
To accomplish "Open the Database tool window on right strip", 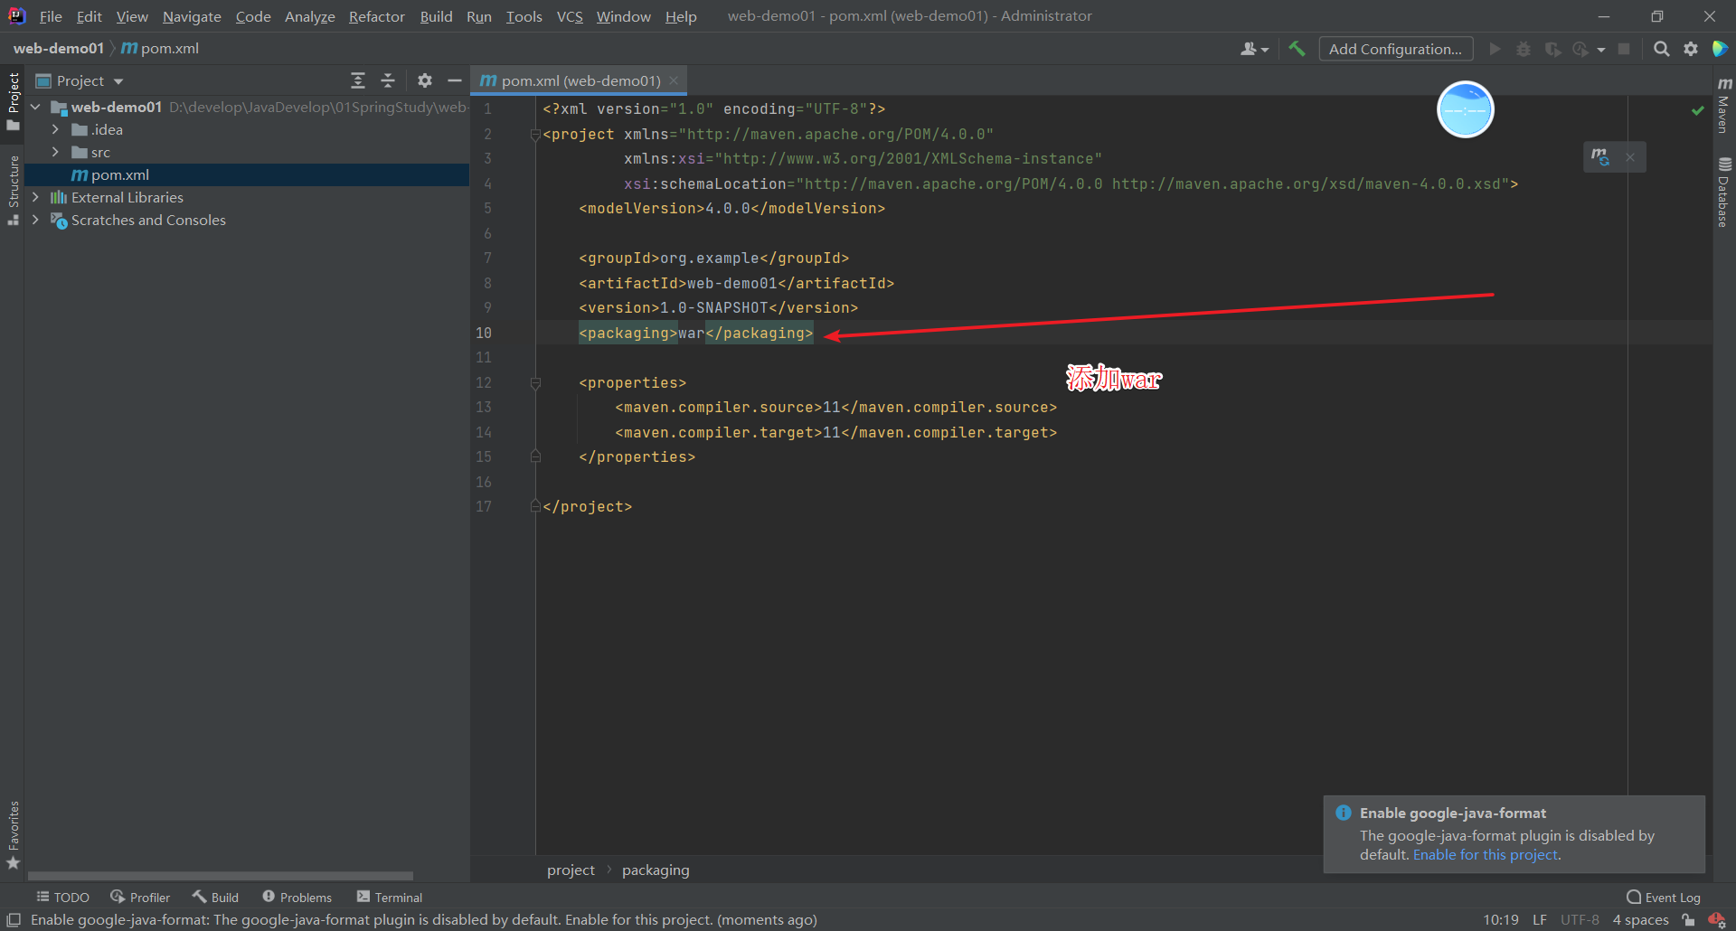I will (x=1724, y=193).
